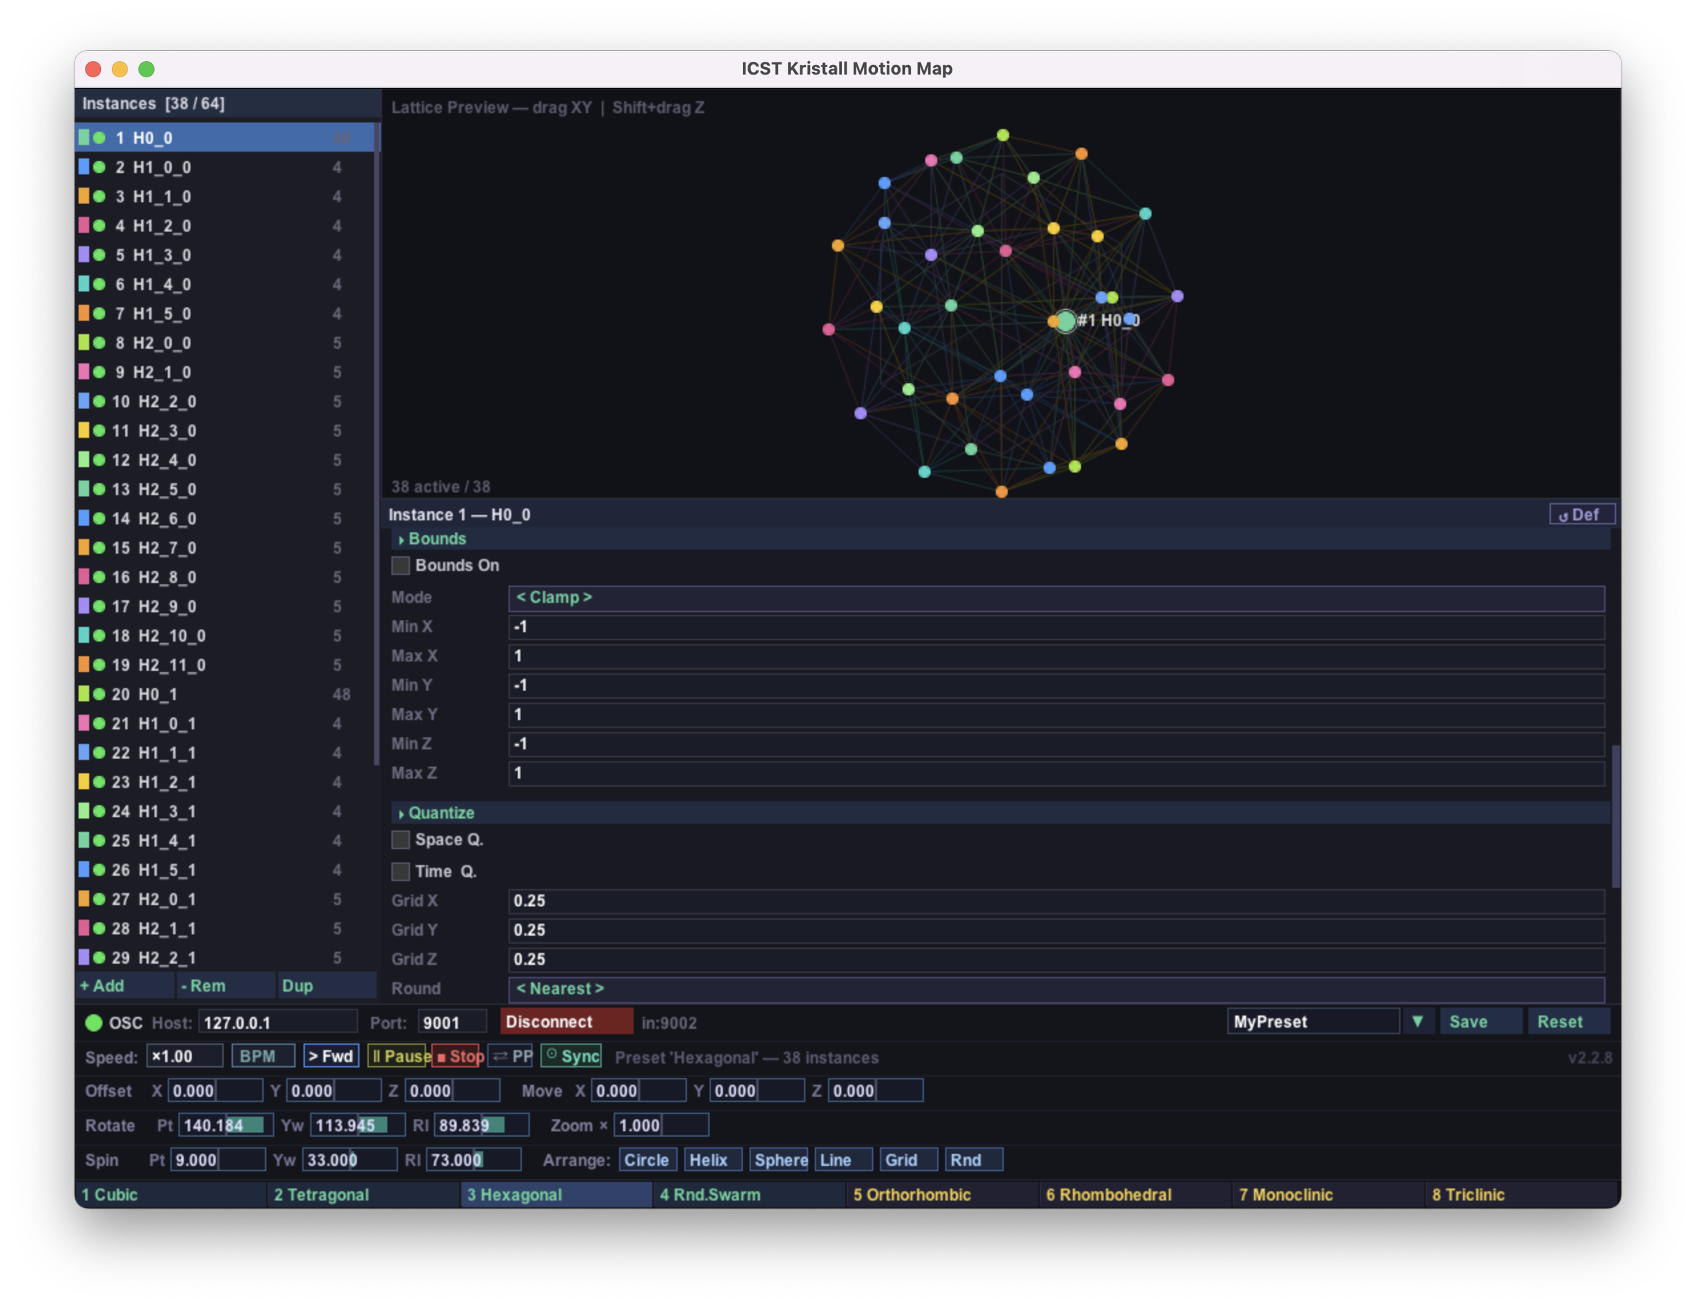Toggle the green active dot for 2 H1_0_0
The image size is (1696, 1307).
click(x=100, y=167)
